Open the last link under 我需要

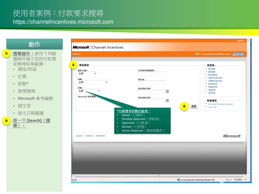coord(212,93)
